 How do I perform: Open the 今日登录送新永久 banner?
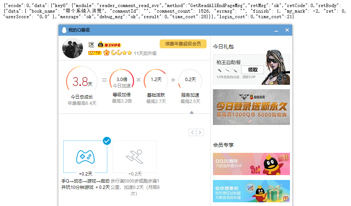[x=251, y=107]
